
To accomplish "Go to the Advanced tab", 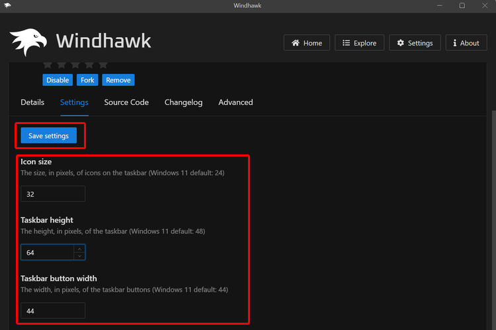I will tap(235, 102).
